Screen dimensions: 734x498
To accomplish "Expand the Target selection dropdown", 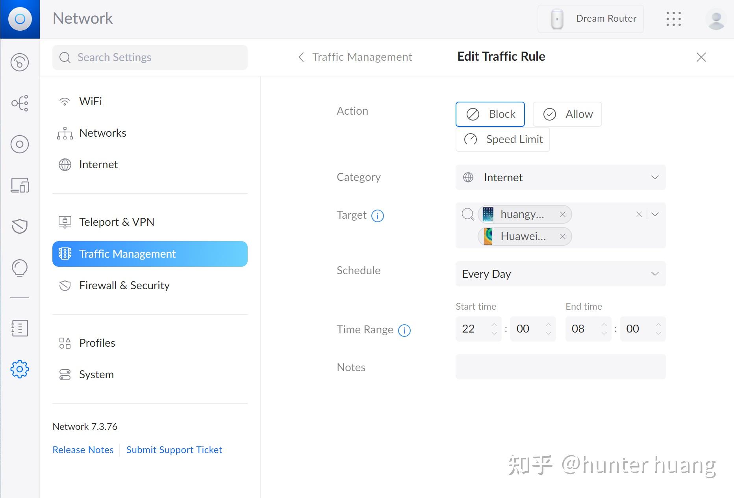I will 655,214.
